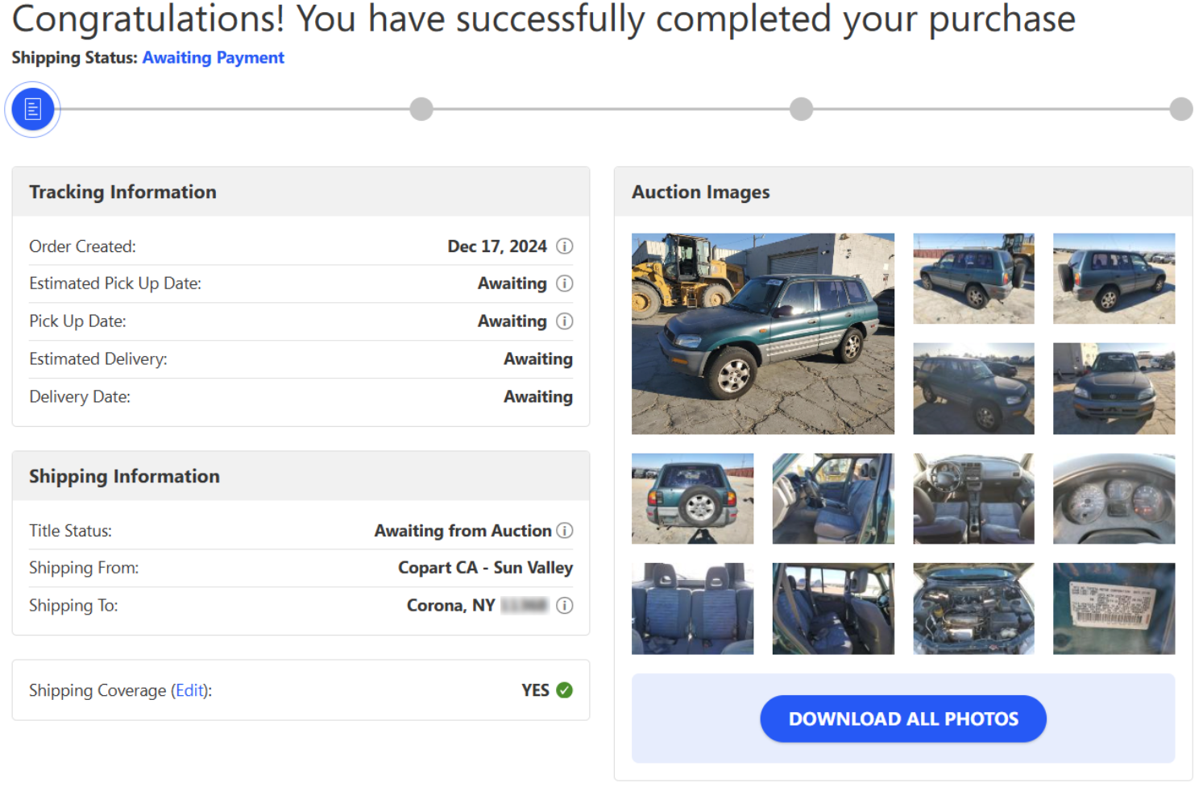Click the final step on the progress tracker
1203x791 pixels.
click(x=1181, y=110)
